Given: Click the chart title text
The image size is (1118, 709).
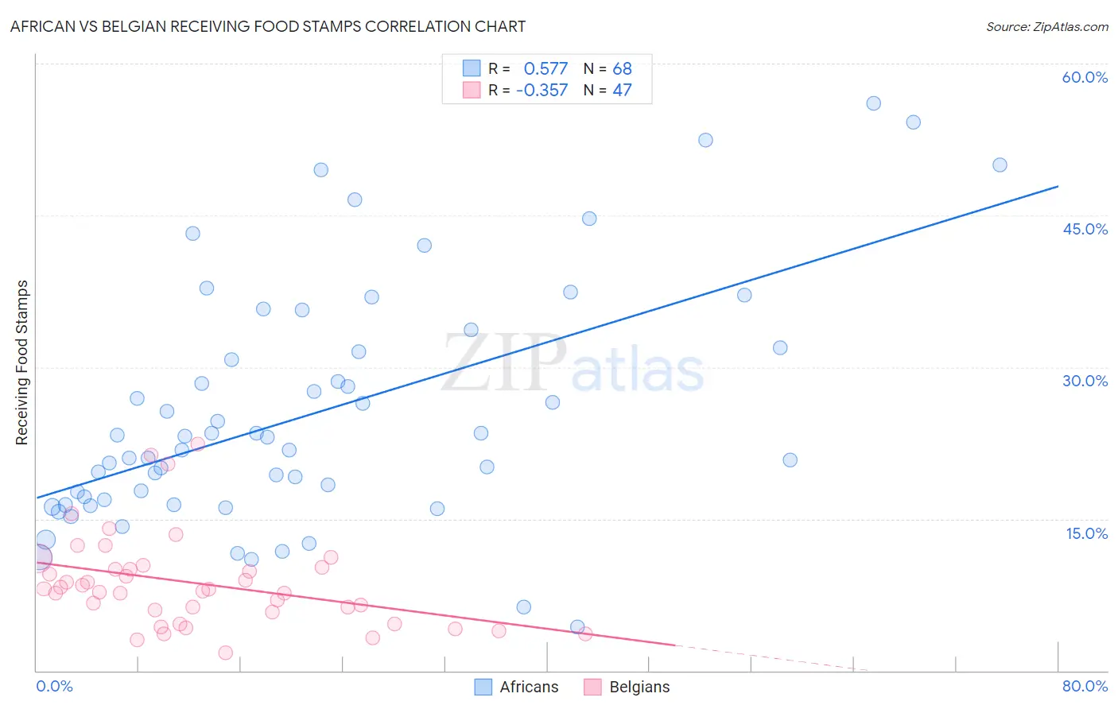Looking at the screenshot, I should click(268, 26).
